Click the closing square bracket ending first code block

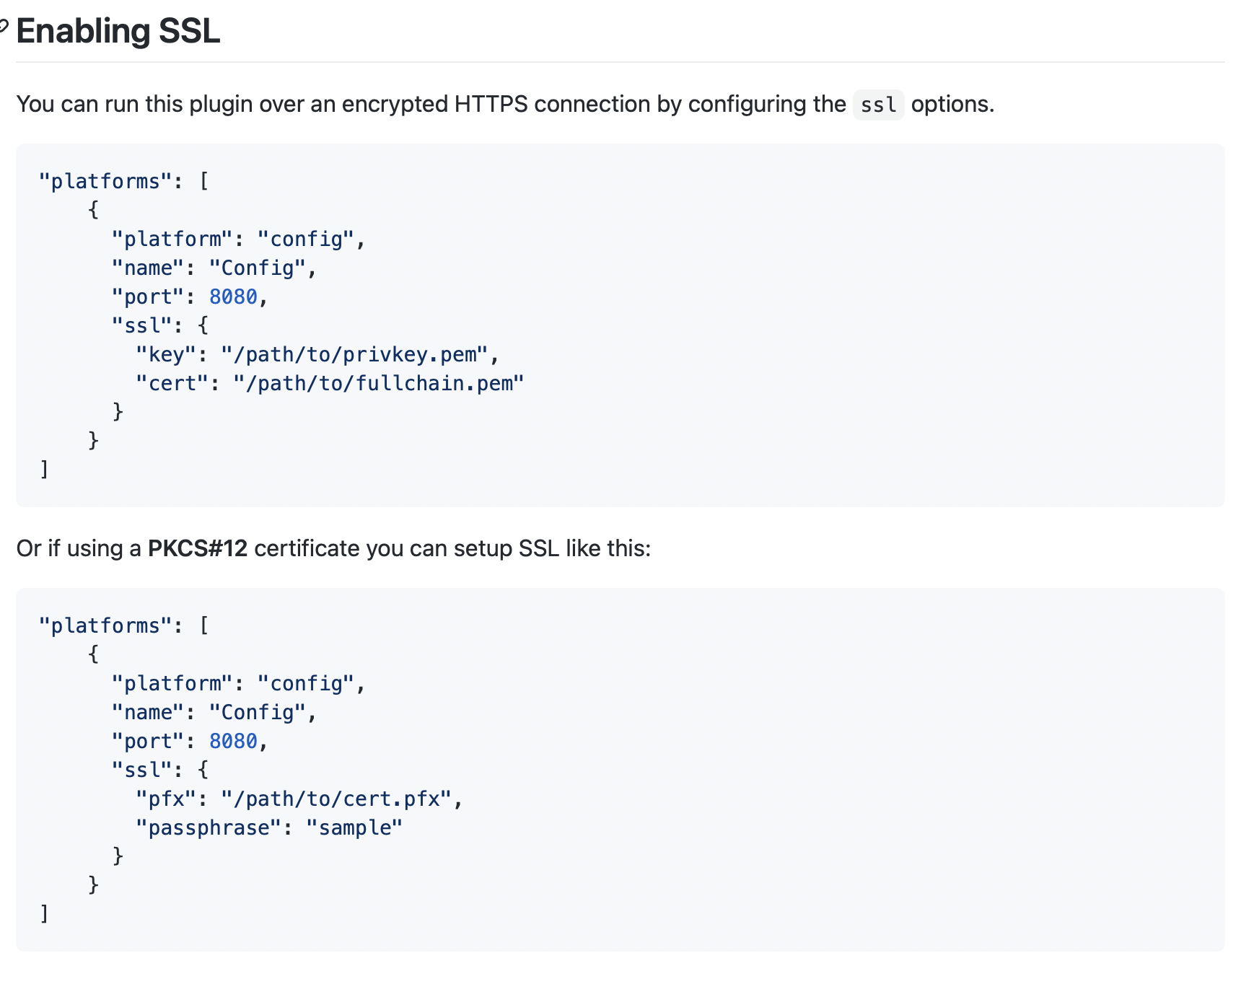click(45, 470)
